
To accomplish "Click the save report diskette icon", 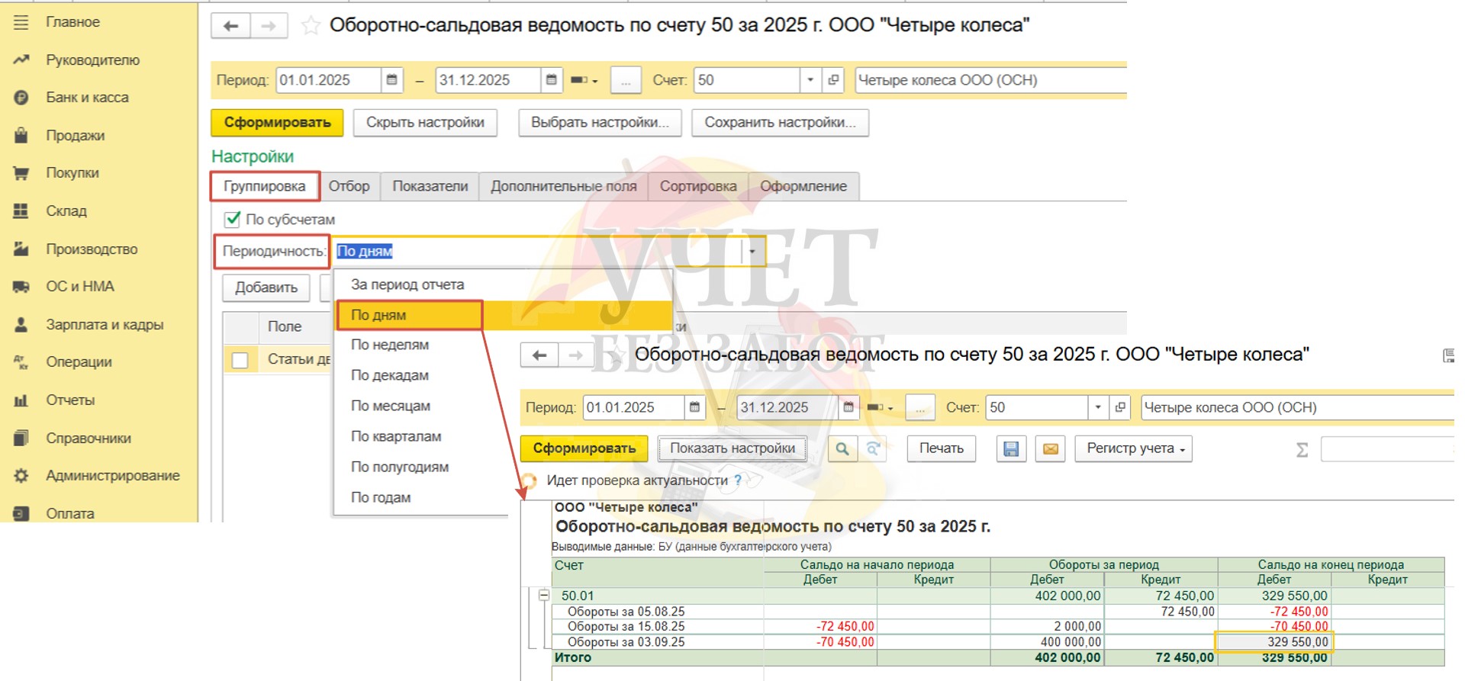I will 1011,449.
